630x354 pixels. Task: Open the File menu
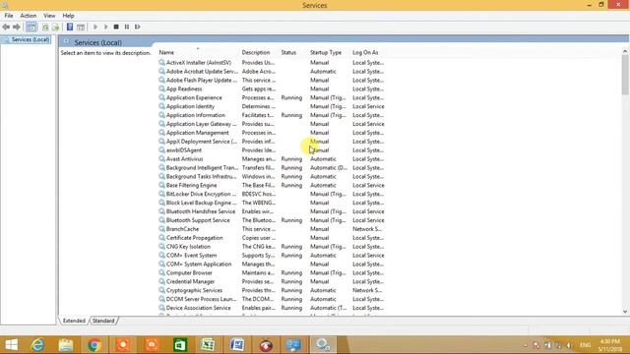tap(9, 16)
